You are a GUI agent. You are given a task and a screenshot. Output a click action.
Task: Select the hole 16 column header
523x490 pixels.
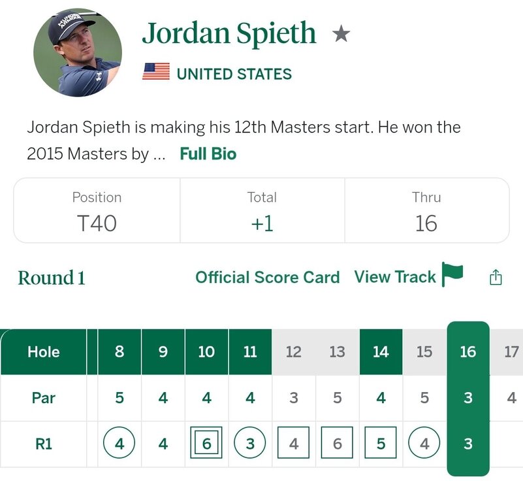coord(468,351)
